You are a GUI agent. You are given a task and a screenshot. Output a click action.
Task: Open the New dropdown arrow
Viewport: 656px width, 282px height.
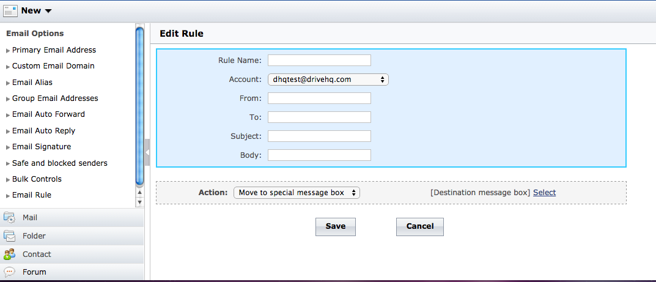(48, 11)
